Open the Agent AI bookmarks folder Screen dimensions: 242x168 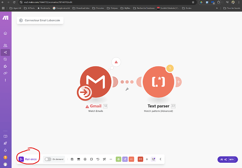click(15, 8)
